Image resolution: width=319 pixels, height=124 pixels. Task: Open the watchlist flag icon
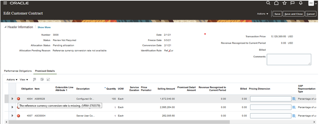click(x=292, y=3)
